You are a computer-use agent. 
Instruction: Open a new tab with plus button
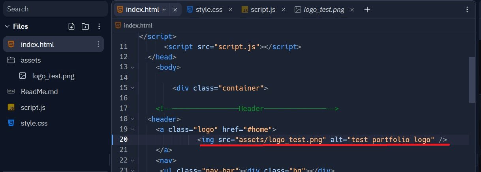367,9
